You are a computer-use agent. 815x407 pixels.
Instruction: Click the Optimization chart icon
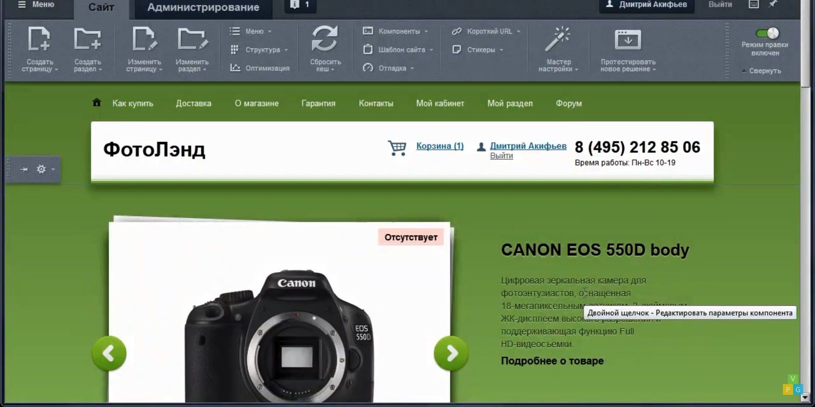pyautogui.click(x=235, y=68)
